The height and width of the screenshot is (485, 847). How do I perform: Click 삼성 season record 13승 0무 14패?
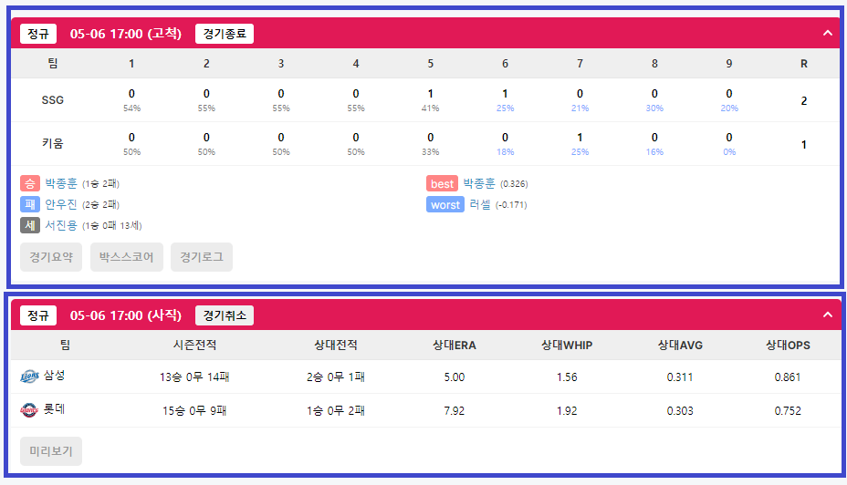pos(194,377)
